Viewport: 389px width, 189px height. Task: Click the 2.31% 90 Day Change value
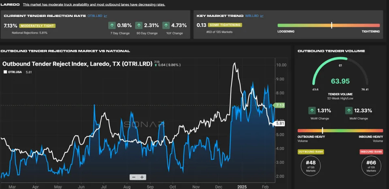tap(152, 25)
